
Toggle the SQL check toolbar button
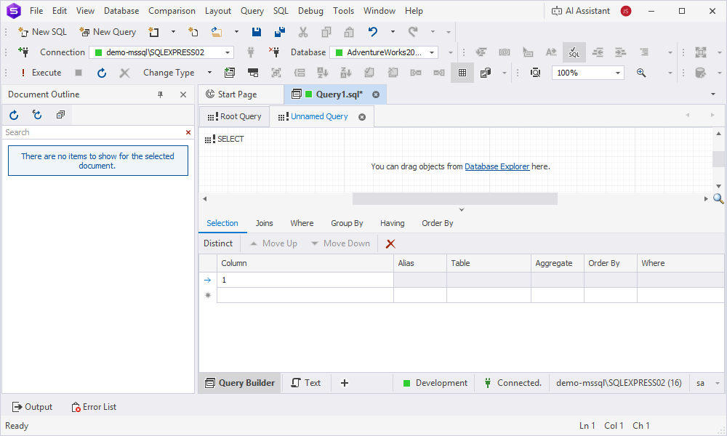[574, 52]
